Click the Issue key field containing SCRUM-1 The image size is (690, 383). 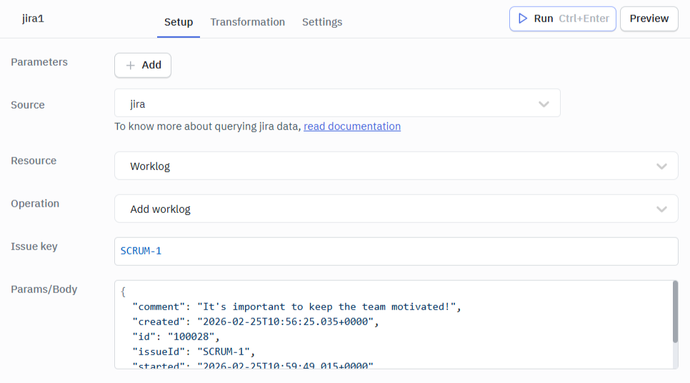396,252
